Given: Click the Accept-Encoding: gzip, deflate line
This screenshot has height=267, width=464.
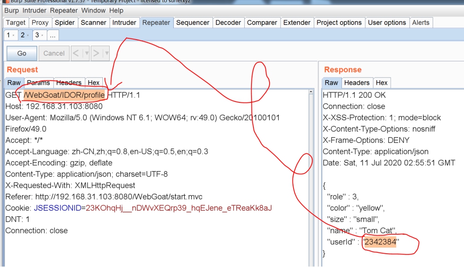Looking at the screenshot, I should 59,163.
